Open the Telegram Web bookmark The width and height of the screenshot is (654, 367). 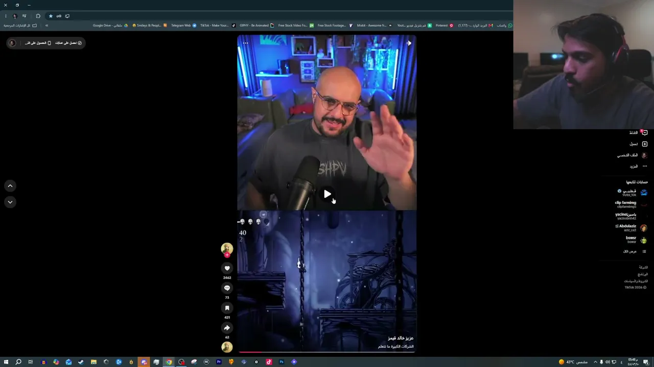pyautogui.click(x=183, y=25)
